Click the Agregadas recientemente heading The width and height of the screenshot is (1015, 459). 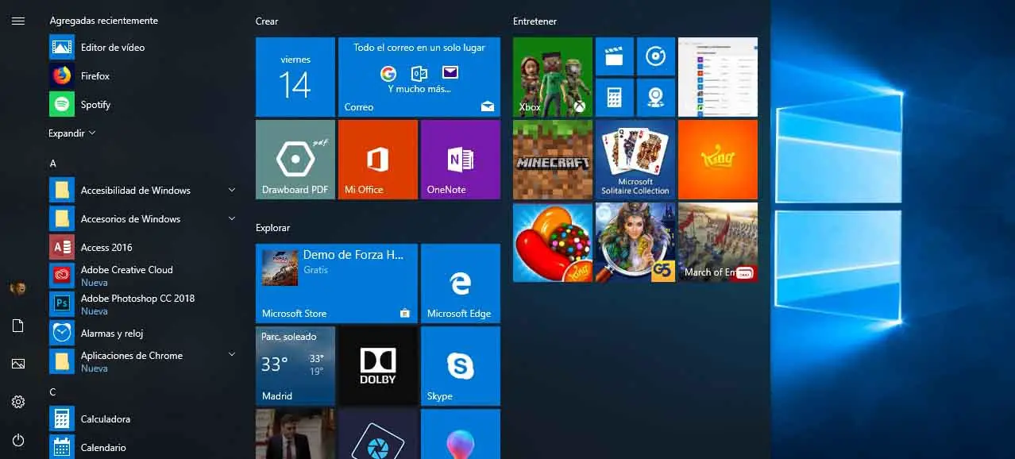tap(104, 21)
